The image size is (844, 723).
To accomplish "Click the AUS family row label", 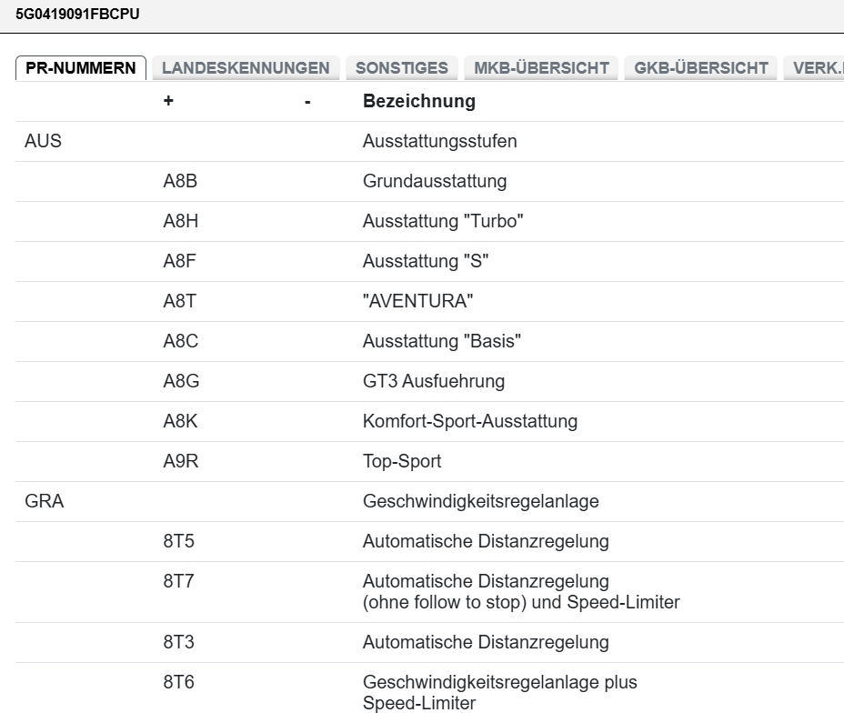I will pyautogui.click(x=44, y=142).
